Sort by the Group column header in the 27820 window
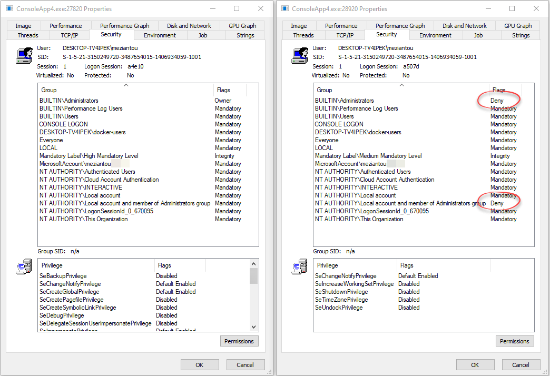Screen dimensions: 550x376 [x=125, y=90]
